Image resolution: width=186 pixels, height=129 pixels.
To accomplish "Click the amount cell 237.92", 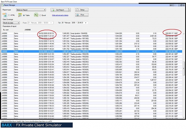I will 137,116.
